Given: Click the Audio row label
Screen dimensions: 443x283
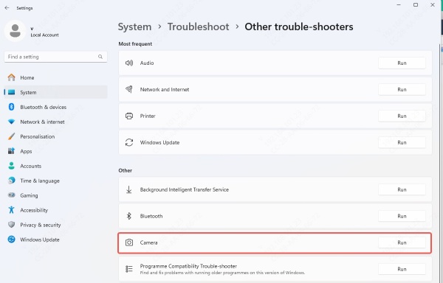Looking at the screenshot, I should tap(147, 63).
